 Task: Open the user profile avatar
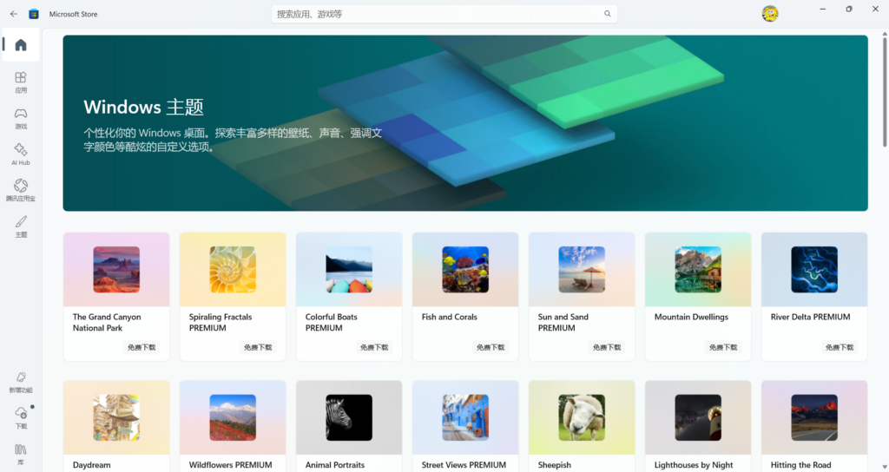(770, 14)
